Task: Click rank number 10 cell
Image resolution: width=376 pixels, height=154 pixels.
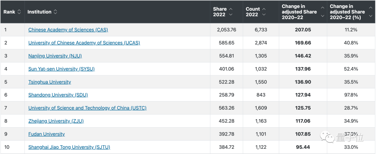Action: [12, 147]
